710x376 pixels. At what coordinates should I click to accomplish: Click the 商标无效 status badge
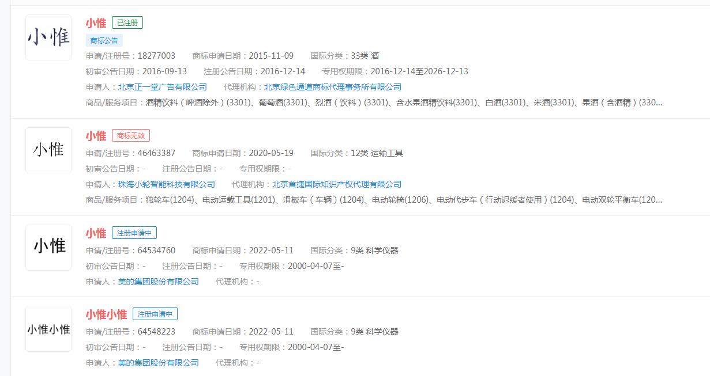click(x=131, y=136)
